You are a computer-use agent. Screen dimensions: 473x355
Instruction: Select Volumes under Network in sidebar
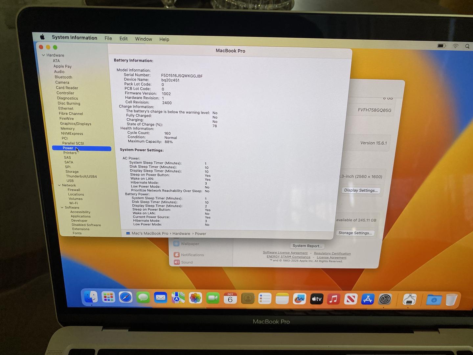coord(76,199)
